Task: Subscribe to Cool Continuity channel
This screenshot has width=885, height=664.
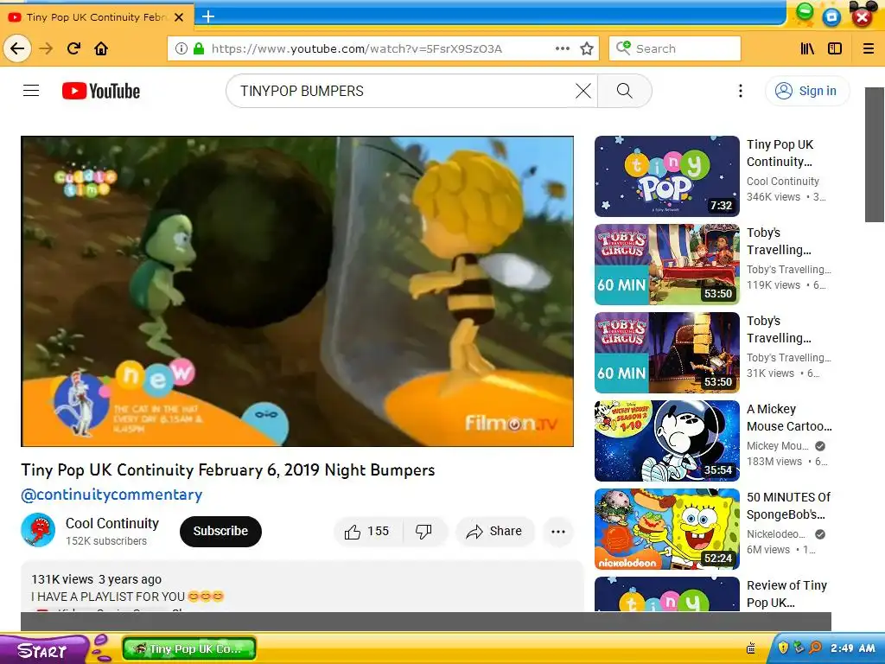Action: pyautogui.click(x=220, y=532)
